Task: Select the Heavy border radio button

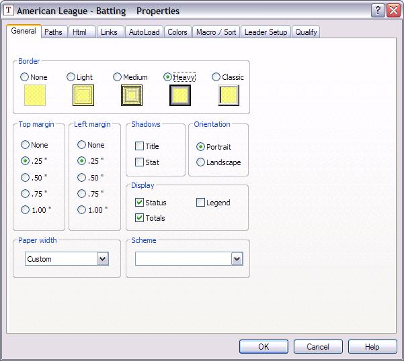Action: pyautogui.click(x=167, y=77)
